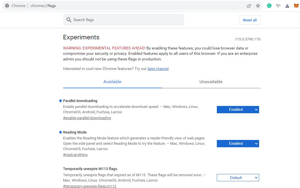
Task: Open the Temporarily unexpire M113 Default dropdown
Action: coord(238,178)
